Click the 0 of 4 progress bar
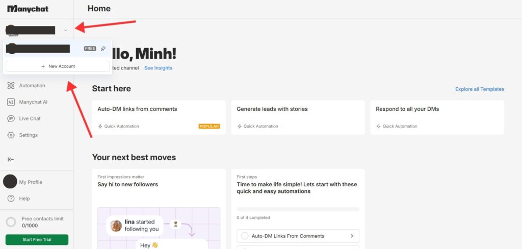The width and height of the screenshot is (522, 249). 298,209
